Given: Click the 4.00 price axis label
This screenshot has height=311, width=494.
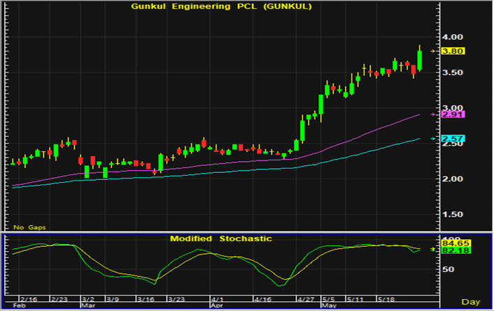Looking at the screenshot, I should [x=452, y=37].
